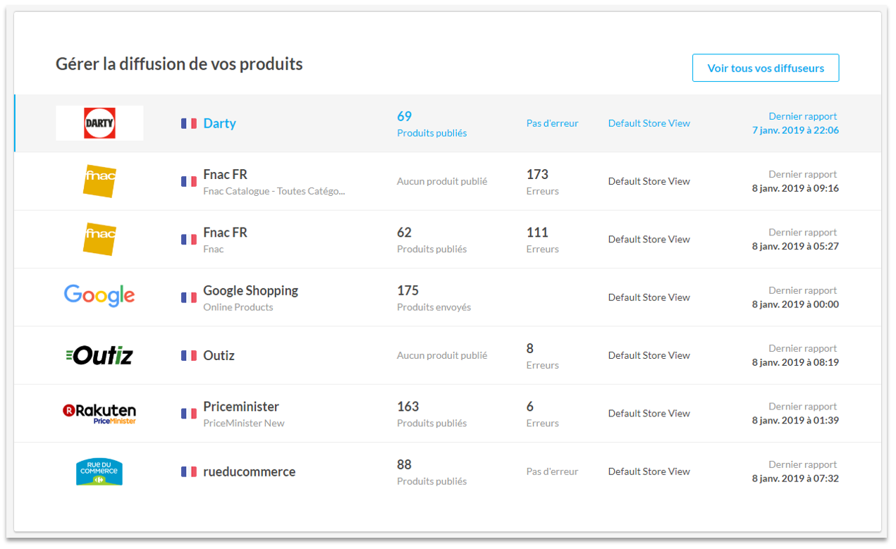
Task: Open the Priceminister channel
Action: pyautogui.click(x=241, y=407)
